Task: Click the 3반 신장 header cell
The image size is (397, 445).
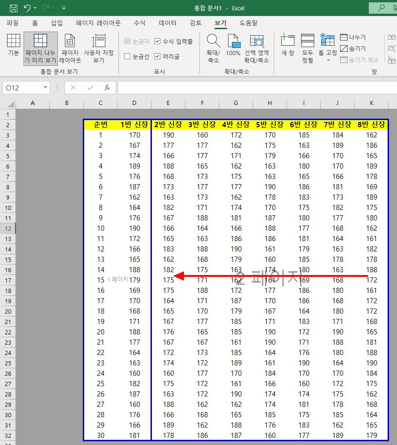Action: 202,125
